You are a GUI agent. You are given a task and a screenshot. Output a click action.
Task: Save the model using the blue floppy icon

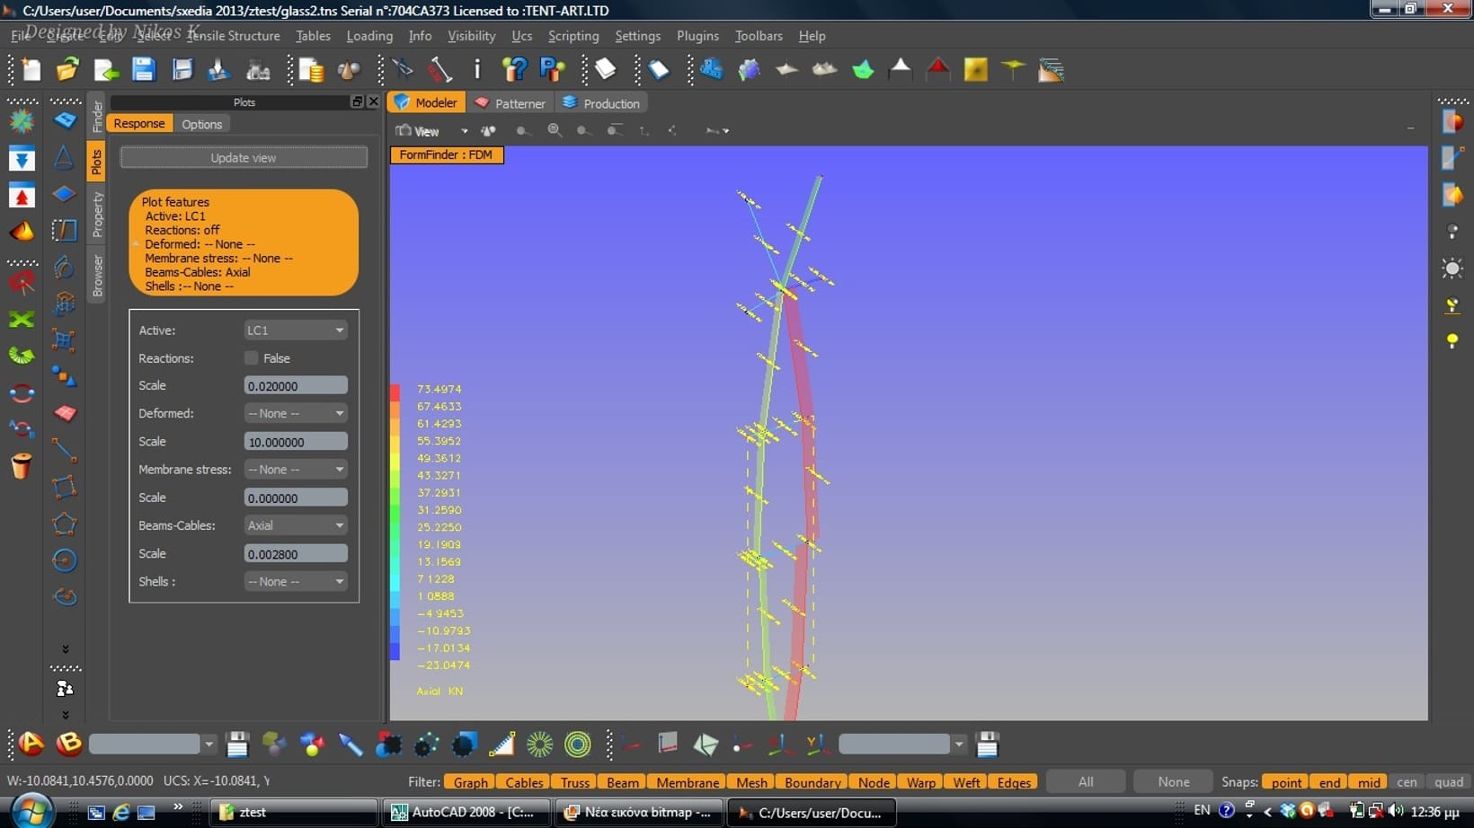(143, 70)
